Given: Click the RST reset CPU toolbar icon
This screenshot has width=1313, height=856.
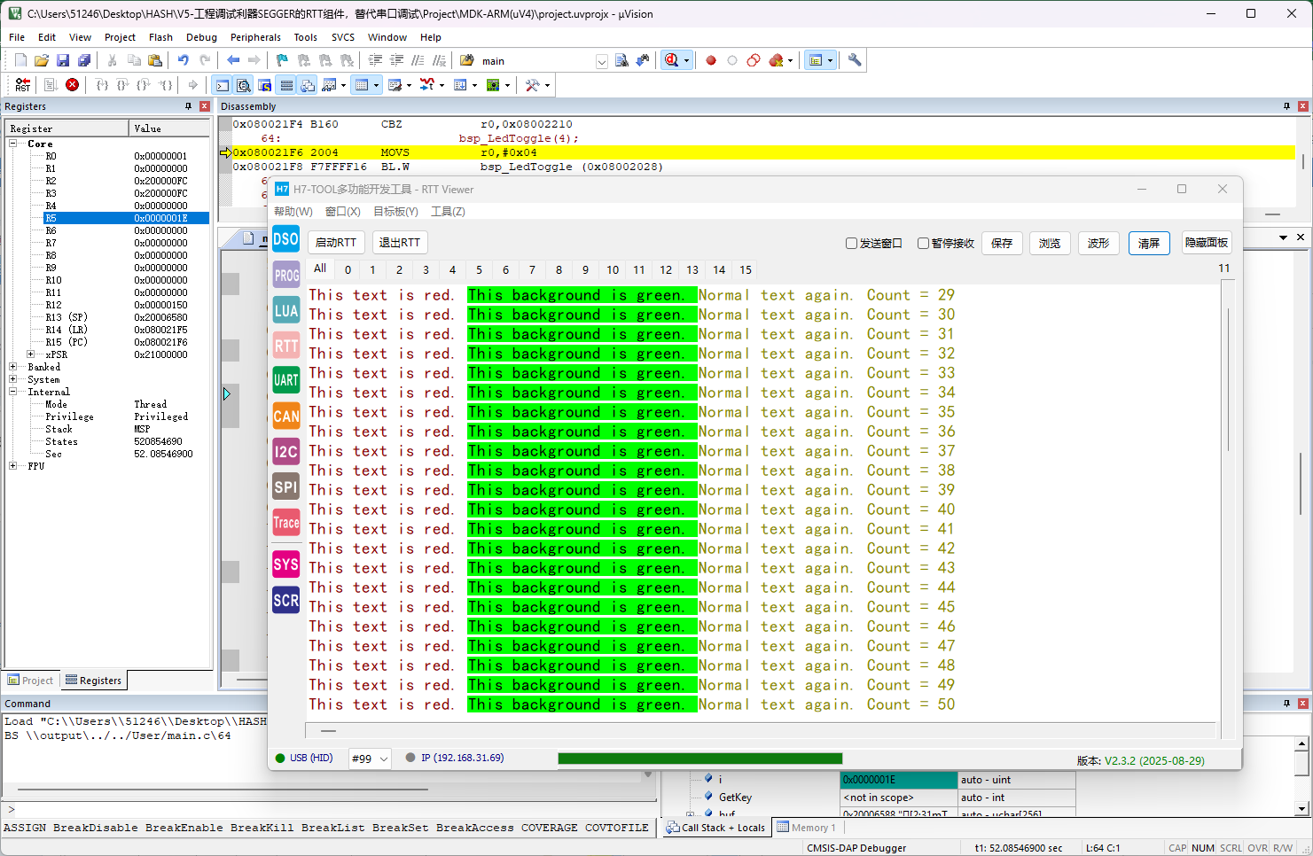Looking at the screenshot, I should 23,85.
